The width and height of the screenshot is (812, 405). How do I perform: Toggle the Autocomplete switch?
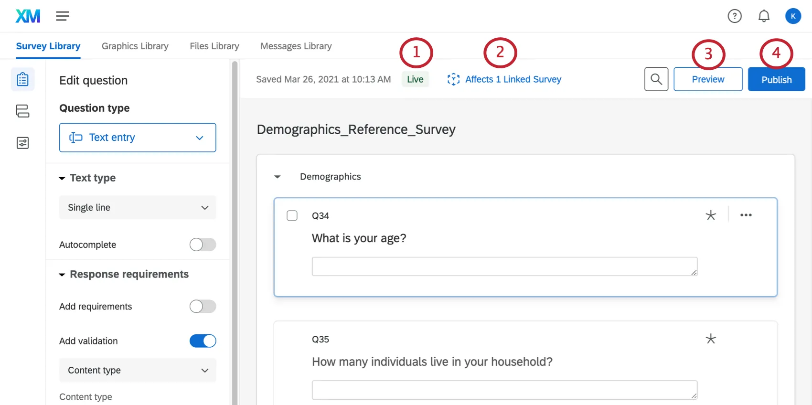tap(203, 245)
